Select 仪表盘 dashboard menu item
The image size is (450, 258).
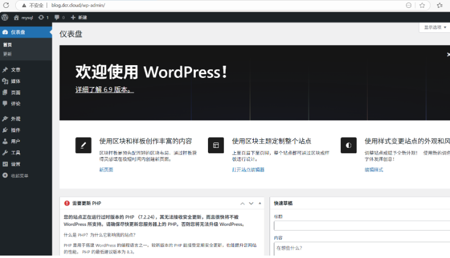[26, 32]
